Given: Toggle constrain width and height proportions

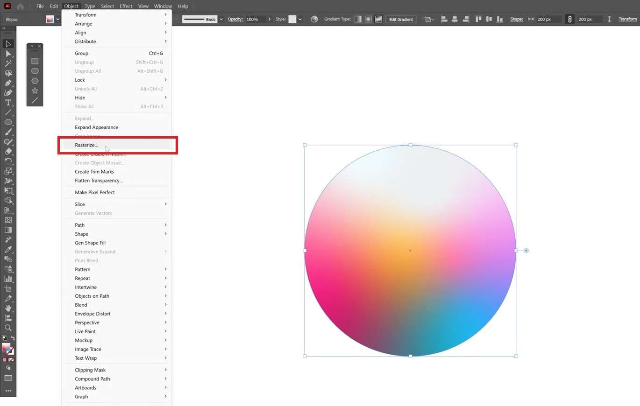Looking at the screenshot, I should [x=569, y=19].
